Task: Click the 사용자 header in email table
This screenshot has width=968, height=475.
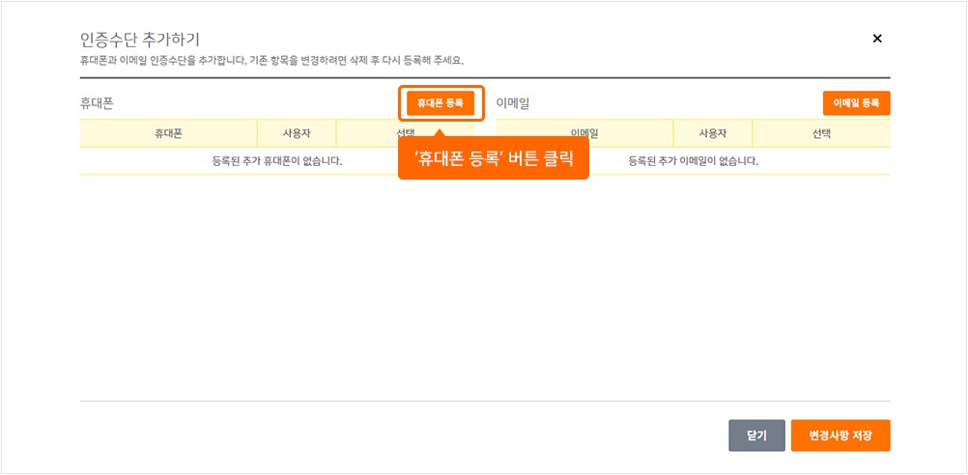Action: pyautogui.click(x=712, y=133)
